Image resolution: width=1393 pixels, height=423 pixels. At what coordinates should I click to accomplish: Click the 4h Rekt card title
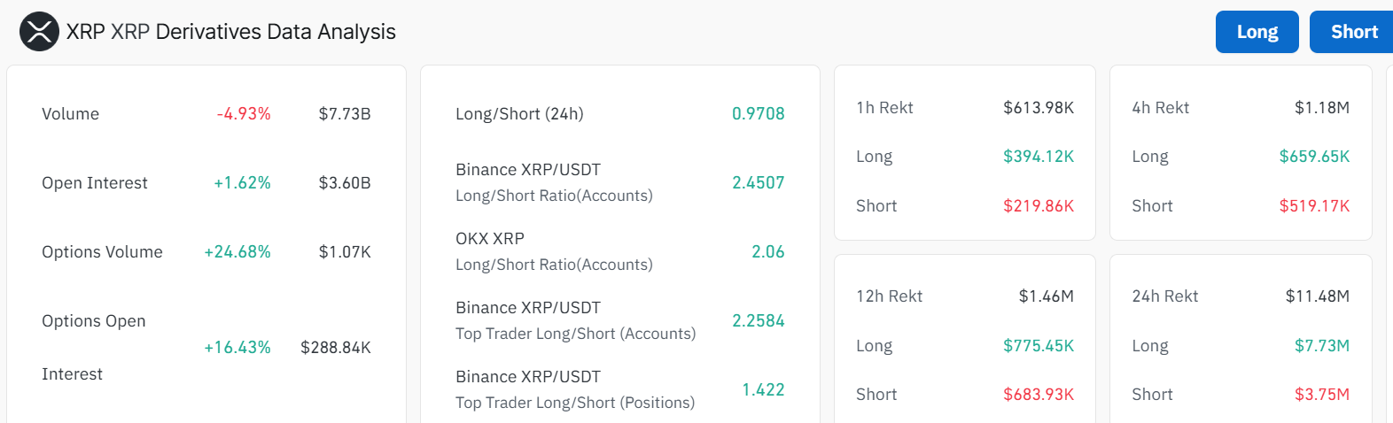tap(1160, 107)
